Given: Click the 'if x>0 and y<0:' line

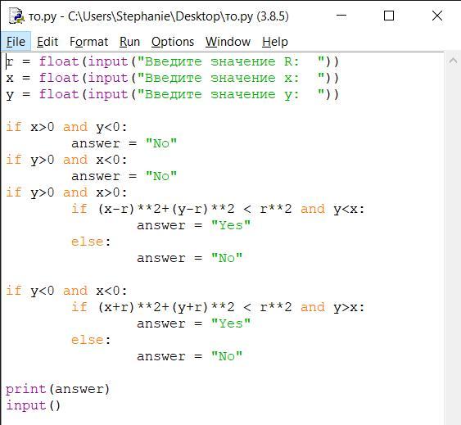Looking at the screenshot, I should [x=66, y=127].
